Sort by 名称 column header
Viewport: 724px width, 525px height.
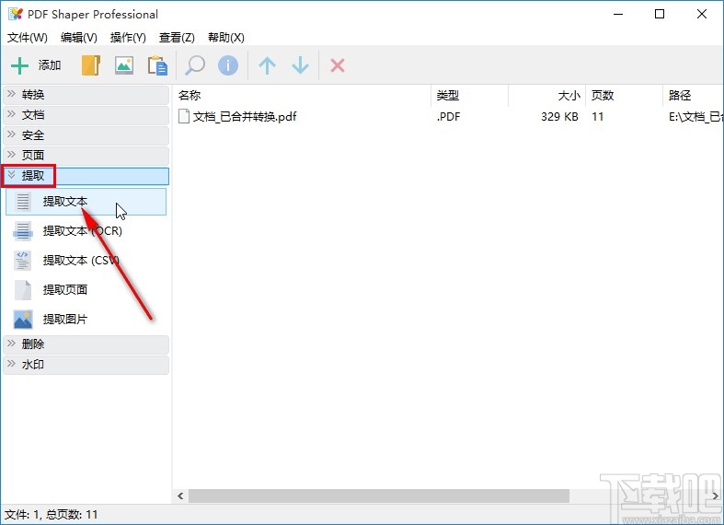tap(303, 96)
